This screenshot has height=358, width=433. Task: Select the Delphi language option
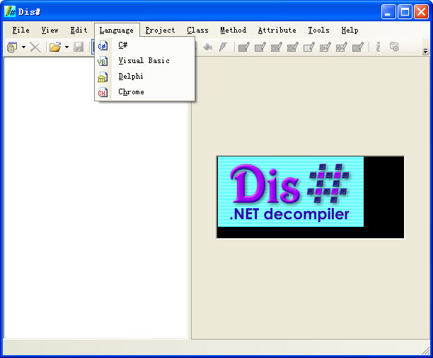tap(131, 77)
